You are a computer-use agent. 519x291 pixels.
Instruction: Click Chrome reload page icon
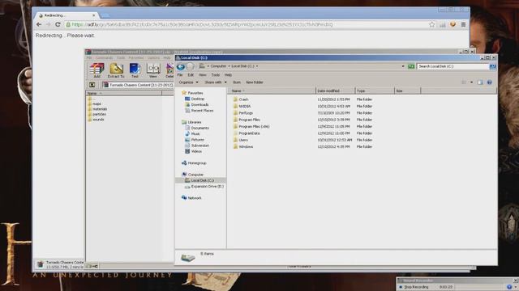pyautogui.click(x=58, y=24)
